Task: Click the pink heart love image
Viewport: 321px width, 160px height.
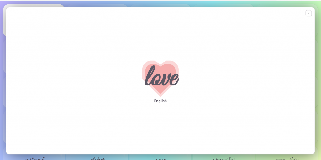Action: tap(160, 79)
